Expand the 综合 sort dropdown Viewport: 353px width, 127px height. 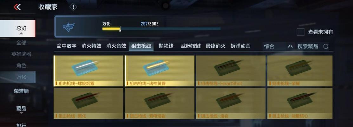278,46
